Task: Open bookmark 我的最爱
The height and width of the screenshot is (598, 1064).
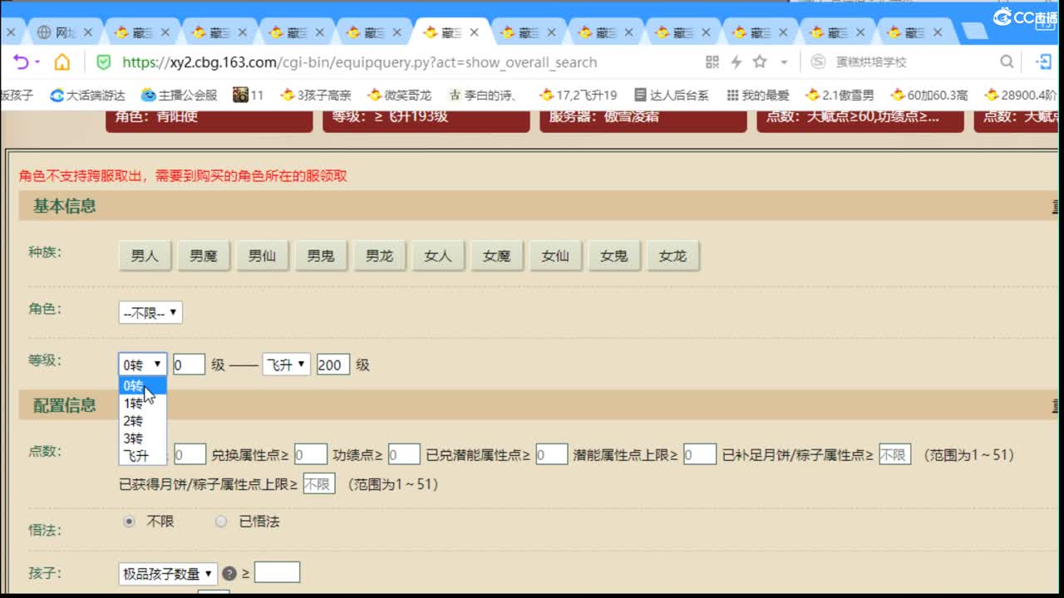Action: pyautogui.click(x=757, y=95)
